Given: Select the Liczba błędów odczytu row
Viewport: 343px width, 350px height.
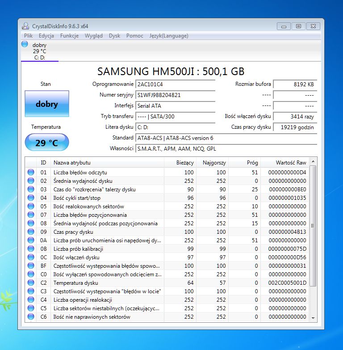Looking at the screenshot, I should pos(167,173).
